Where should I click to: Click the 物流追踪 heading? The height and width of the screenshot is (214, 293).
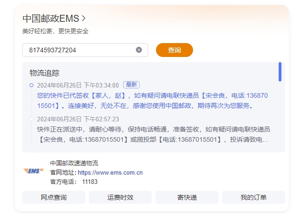pos(44,73)
